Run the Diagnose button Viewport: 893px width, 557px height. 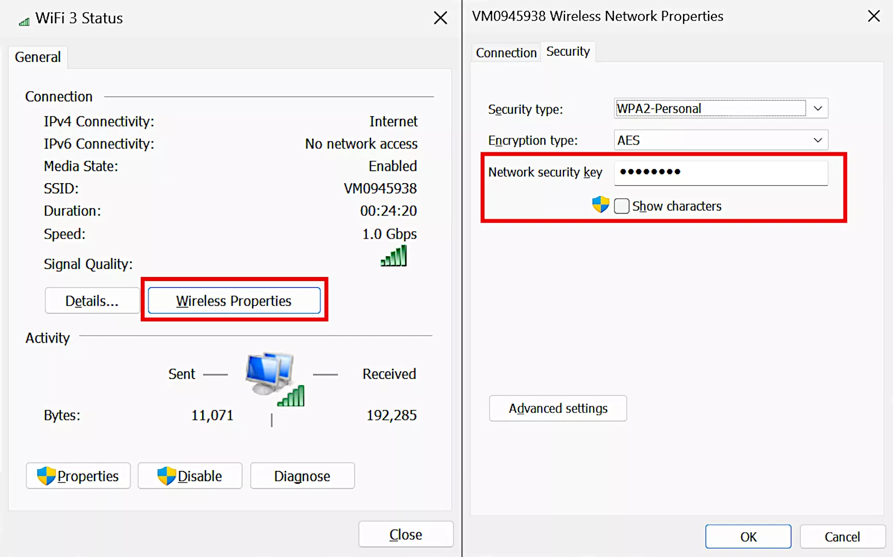[x=302, y=476]
